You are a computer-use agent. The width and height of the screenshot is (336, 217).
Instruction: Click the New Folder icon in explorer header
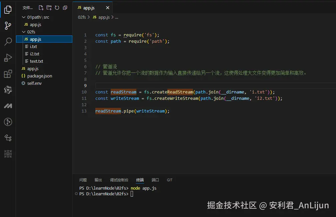tap(49, 8)
